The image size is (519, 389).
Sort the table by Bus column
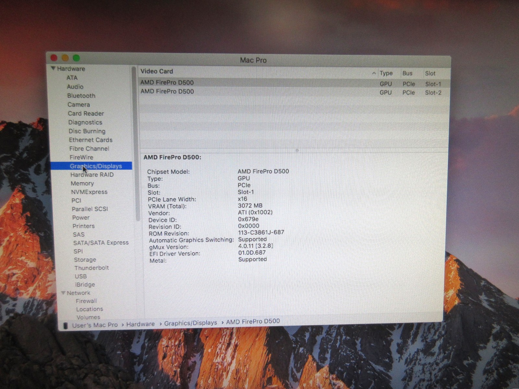407,73
